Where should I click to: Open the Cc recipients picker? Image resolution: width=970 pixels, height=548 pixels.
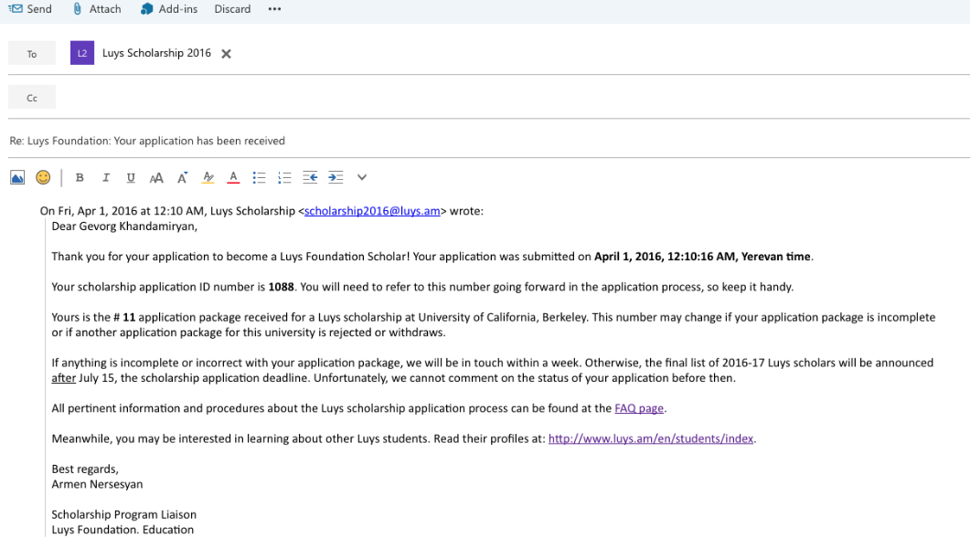click(x=32, y=98)
